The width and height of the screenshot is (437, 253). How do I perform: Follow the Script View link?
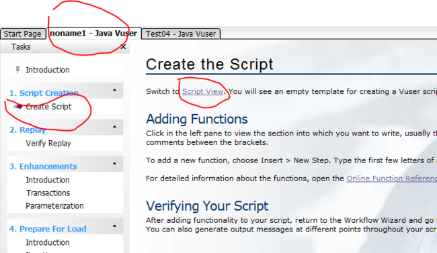click(202, 91)
